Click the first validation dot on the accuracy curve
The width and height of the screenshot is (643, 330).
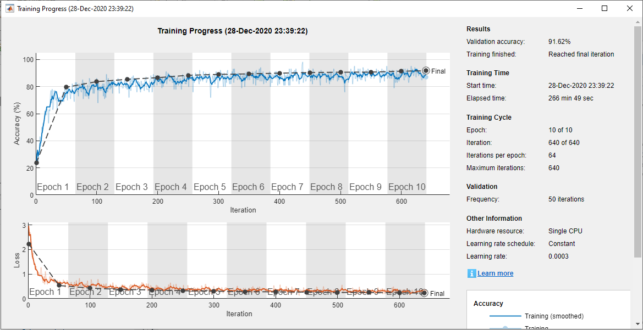pos(36,162)
